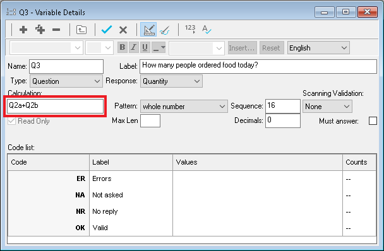Select the NR code row
The image size is (384, 251).
(192, 211)
